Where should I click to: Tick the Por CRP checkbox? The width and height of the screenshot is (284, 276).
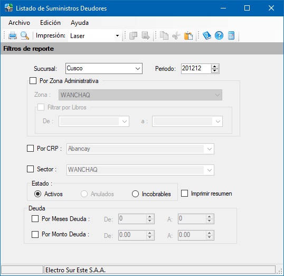click(x=30, y=148)
